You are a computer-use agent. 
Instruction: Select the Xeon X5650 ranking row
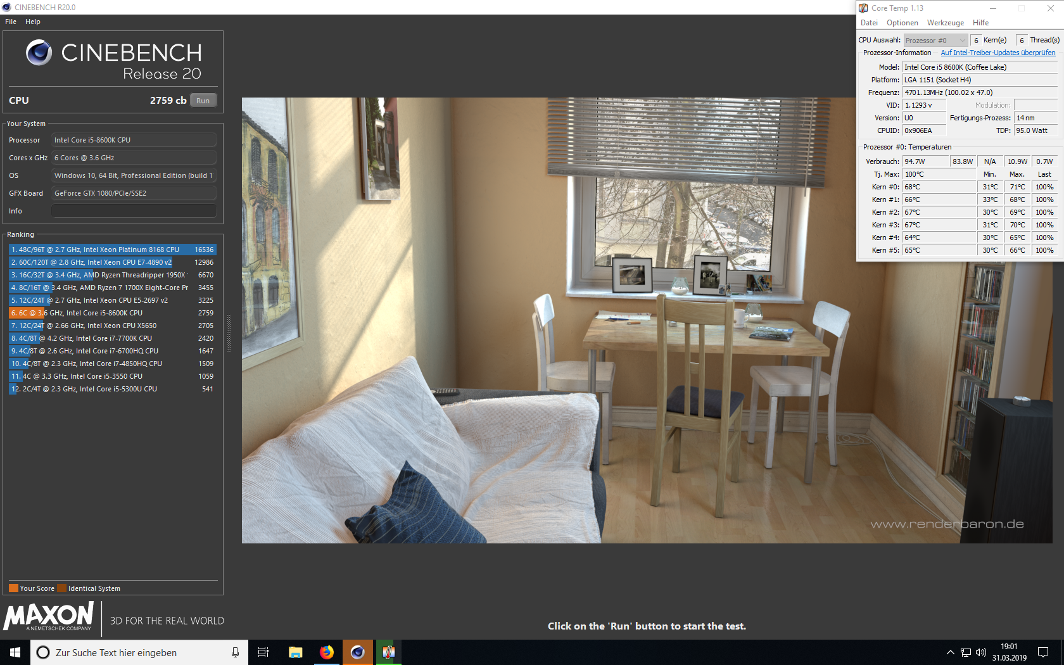click(x=112, y=326)
